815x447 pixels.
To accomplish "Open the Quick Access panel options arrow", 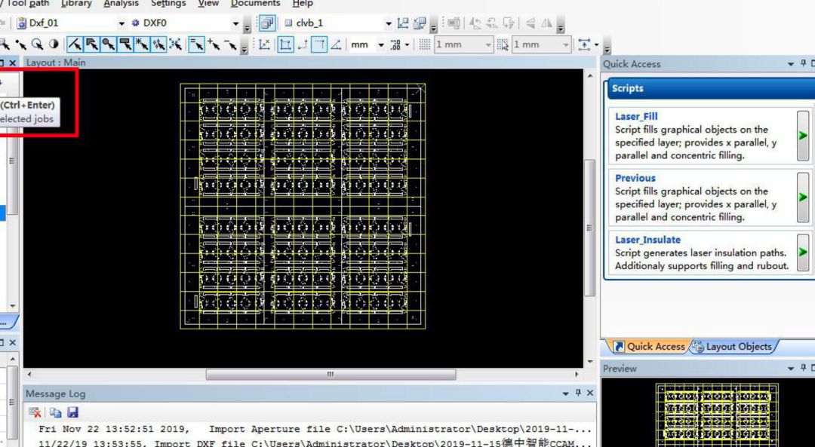I will click(791, 64).
